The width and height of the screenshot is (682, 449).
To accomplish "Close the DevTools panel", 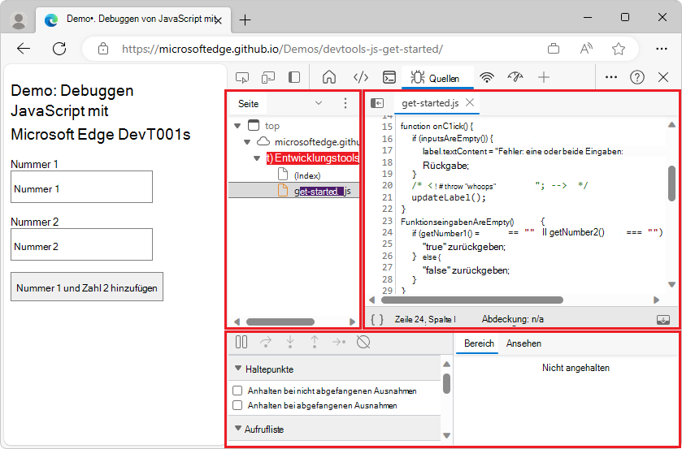I will point(663,77).
